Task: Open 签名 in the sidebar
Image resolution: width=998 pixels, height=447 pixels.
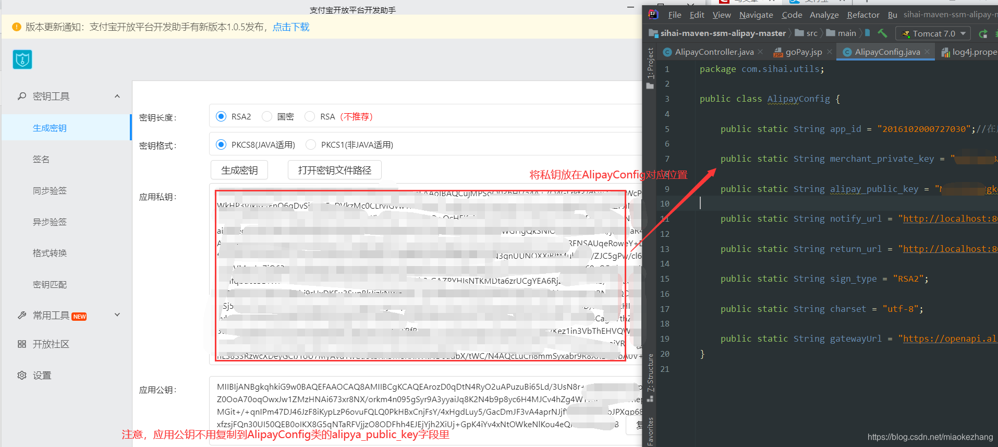Action: tap(41, 159)
